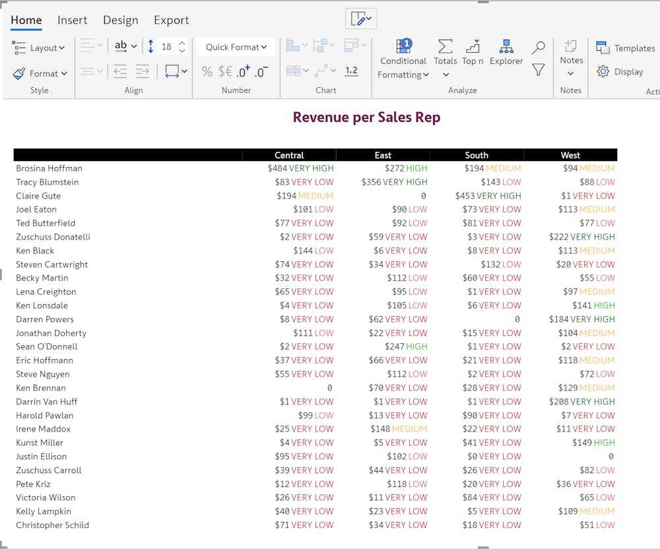Open the Export ribbon tab
660x549 pixels.
(171, 20)
